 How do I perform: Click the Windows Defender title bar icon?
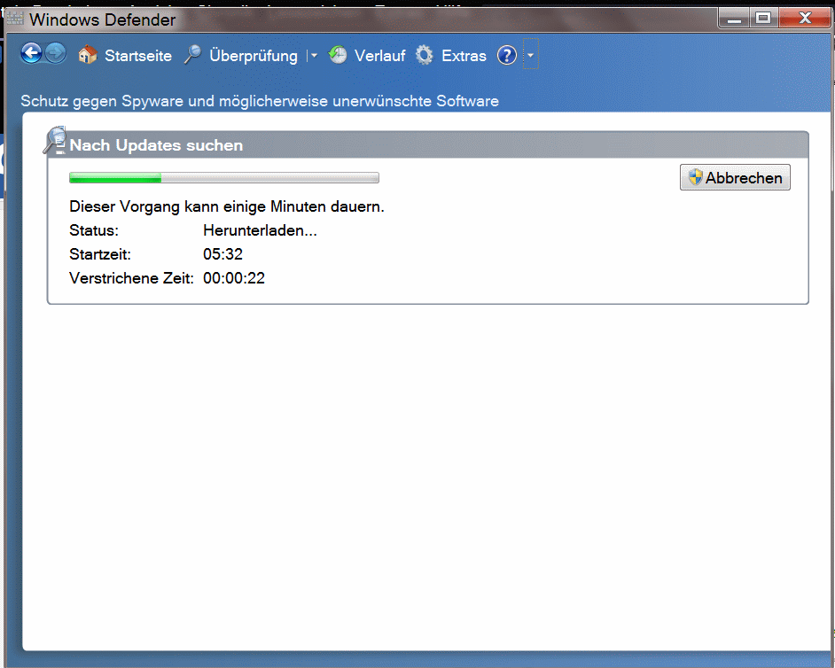coord(14,19)
